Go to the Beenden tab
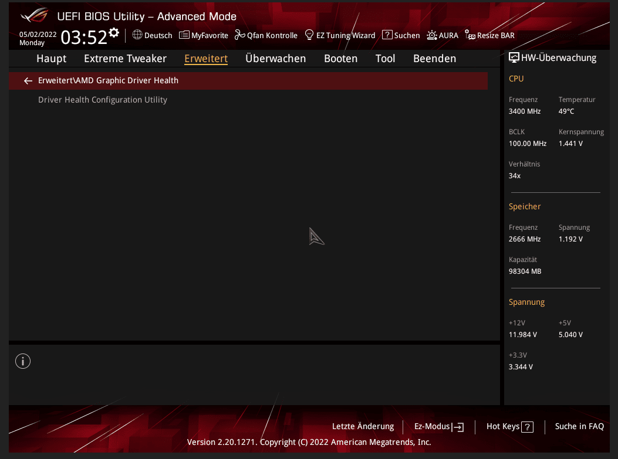Viewport: 618px width, 459px height. (x=435, y=59)
